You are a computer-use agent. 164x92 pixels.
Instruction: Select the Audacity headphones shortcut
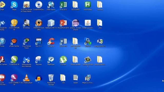39,78
